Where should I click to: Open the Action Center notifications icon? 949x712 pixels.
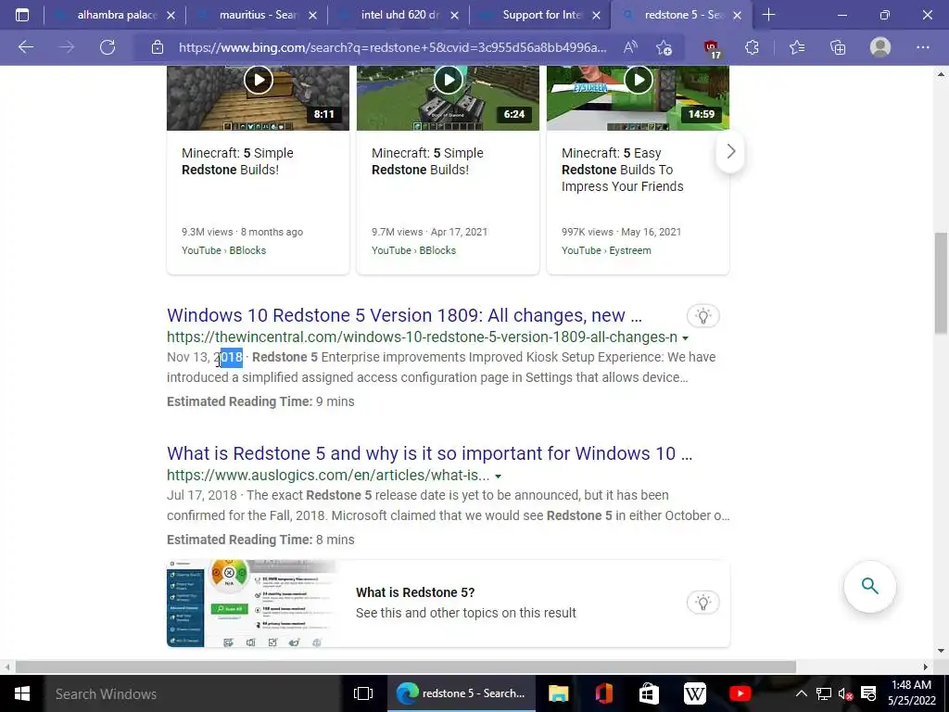868,693
